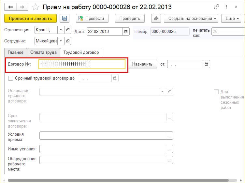This screenshot has width=245, height=183.
Task: Click the horizontal scrollbar thumb
Action: coord(118,180)
